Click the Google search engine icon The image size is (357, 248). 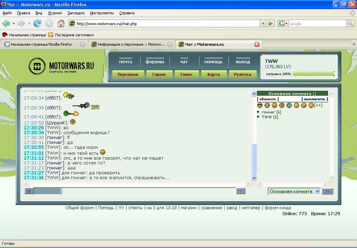pos(282,23)
